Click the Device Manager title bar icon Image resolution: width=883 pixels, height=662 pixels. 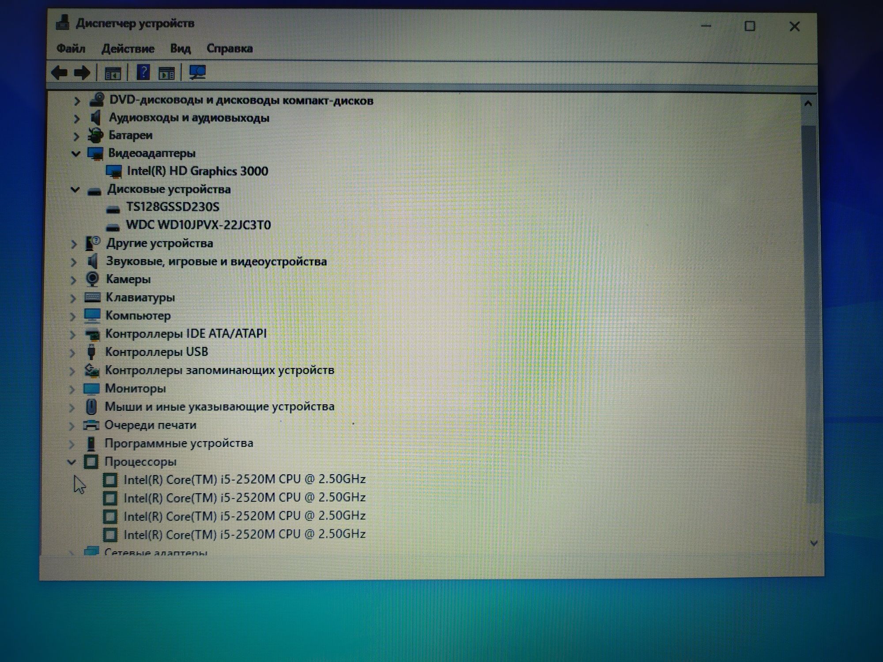63,23
